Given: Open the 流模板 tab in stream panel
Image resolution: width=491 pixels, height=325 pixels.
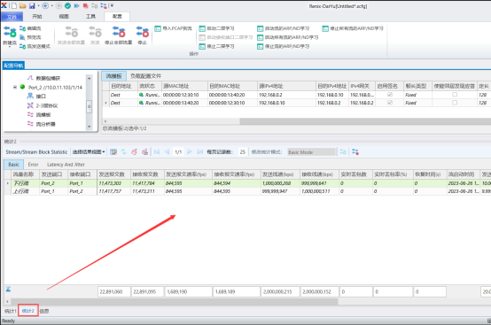Looking at the screenshot, I should click(x=113, y=75).
